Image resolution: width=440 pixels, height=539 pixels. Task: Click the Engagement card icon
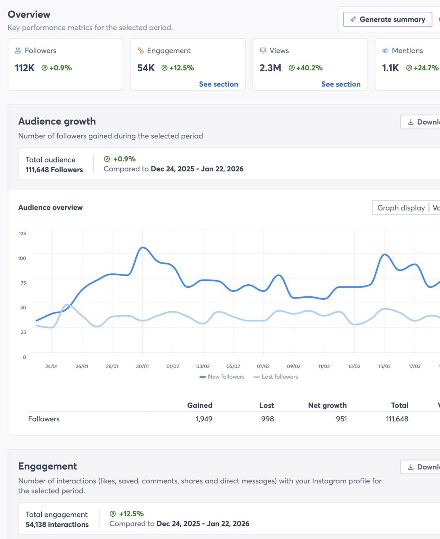point(141,51)
